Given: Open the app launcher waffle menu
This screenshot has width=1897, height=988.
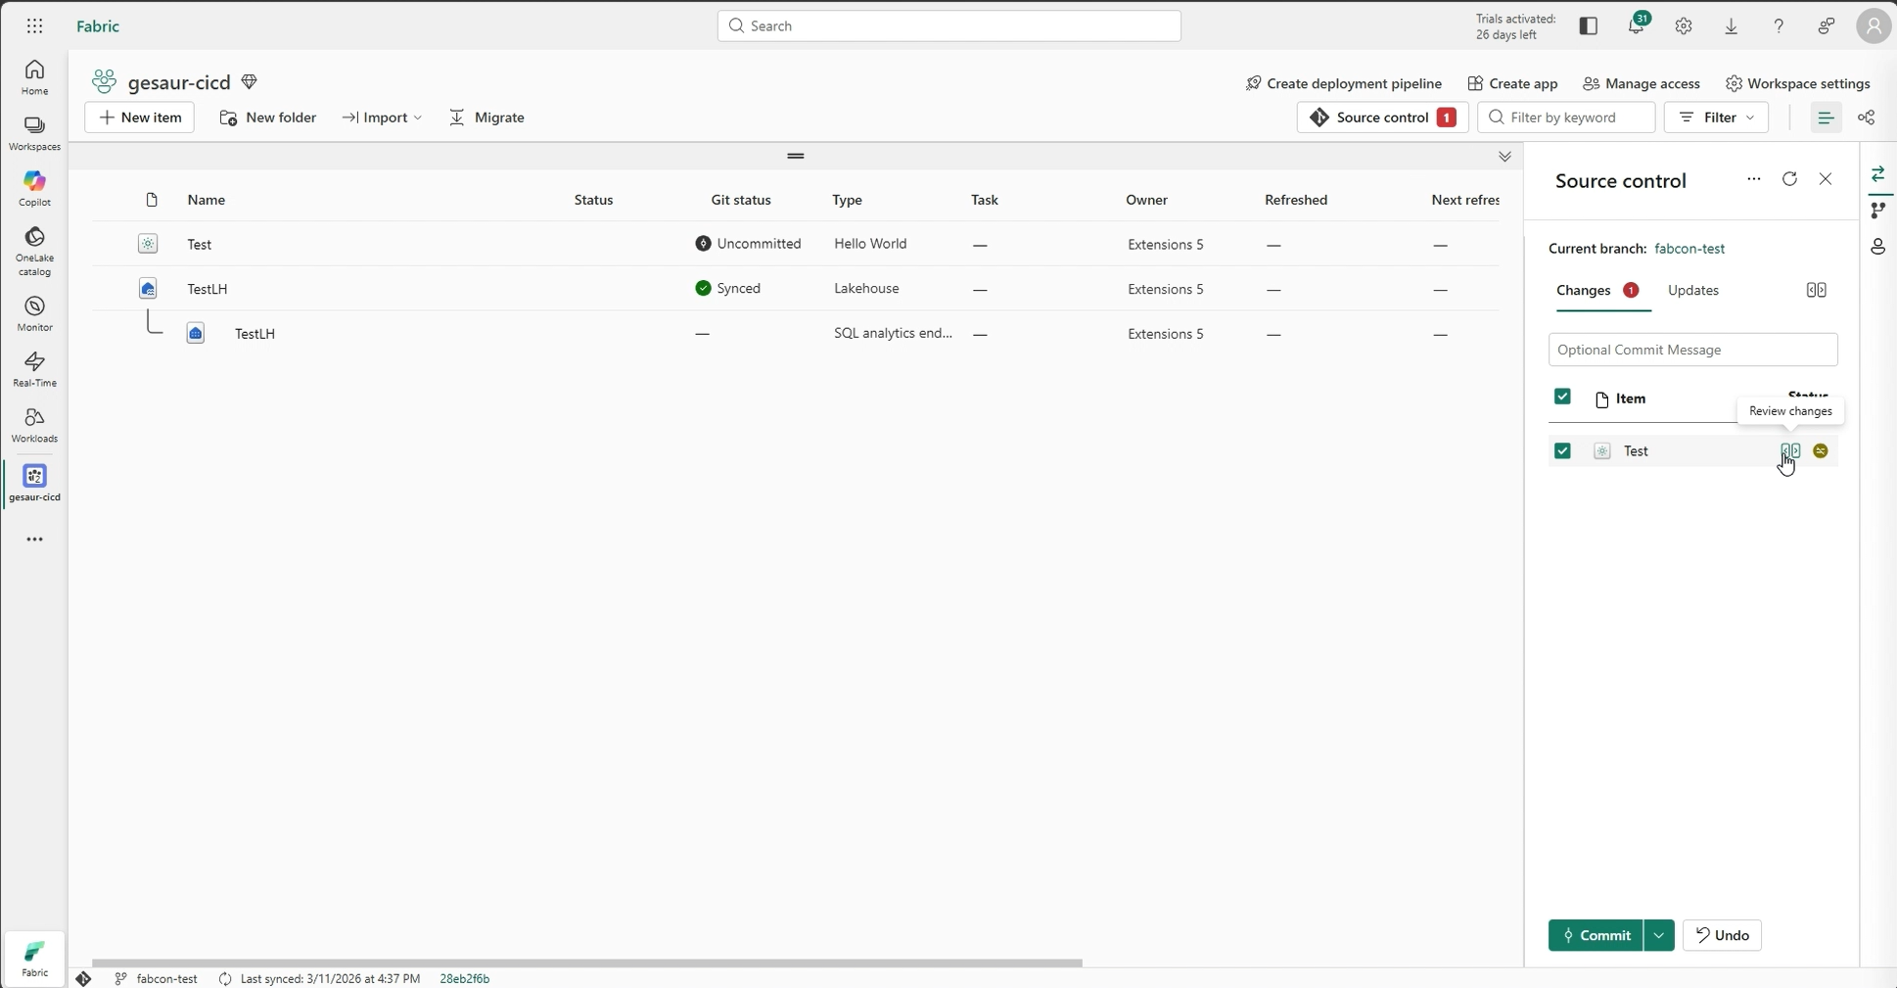Looking at the screenshot, I should (33, 25).
